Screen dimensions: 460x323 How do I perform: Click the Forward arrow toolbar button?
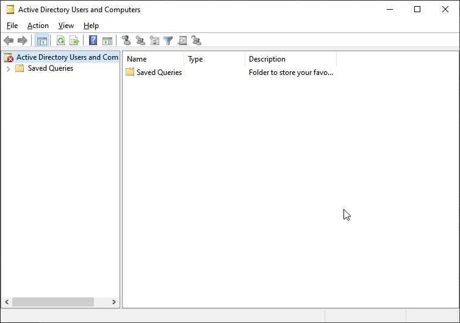23,40
